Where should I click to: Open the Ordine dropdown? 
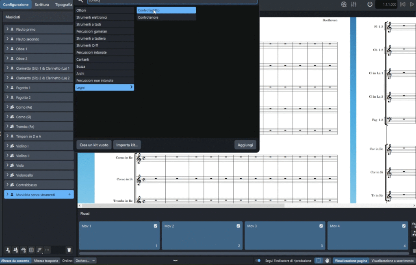click(85, 261)
